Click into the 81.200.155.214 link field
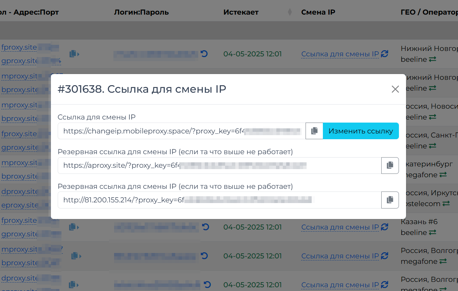This screenshot has height=291, width=458. click(219, 200)
